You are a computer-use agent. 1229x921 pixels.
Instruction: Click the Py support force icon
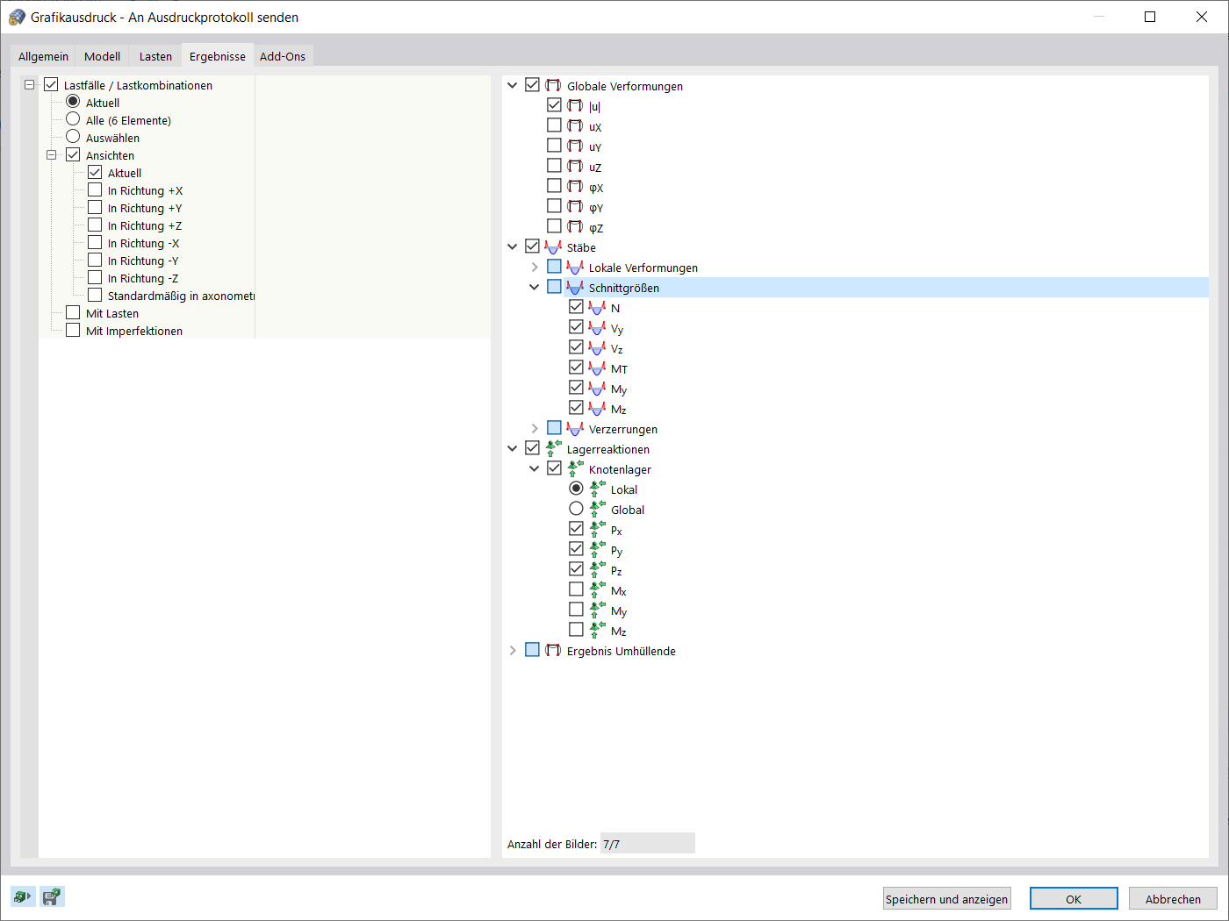pos(597,549)
